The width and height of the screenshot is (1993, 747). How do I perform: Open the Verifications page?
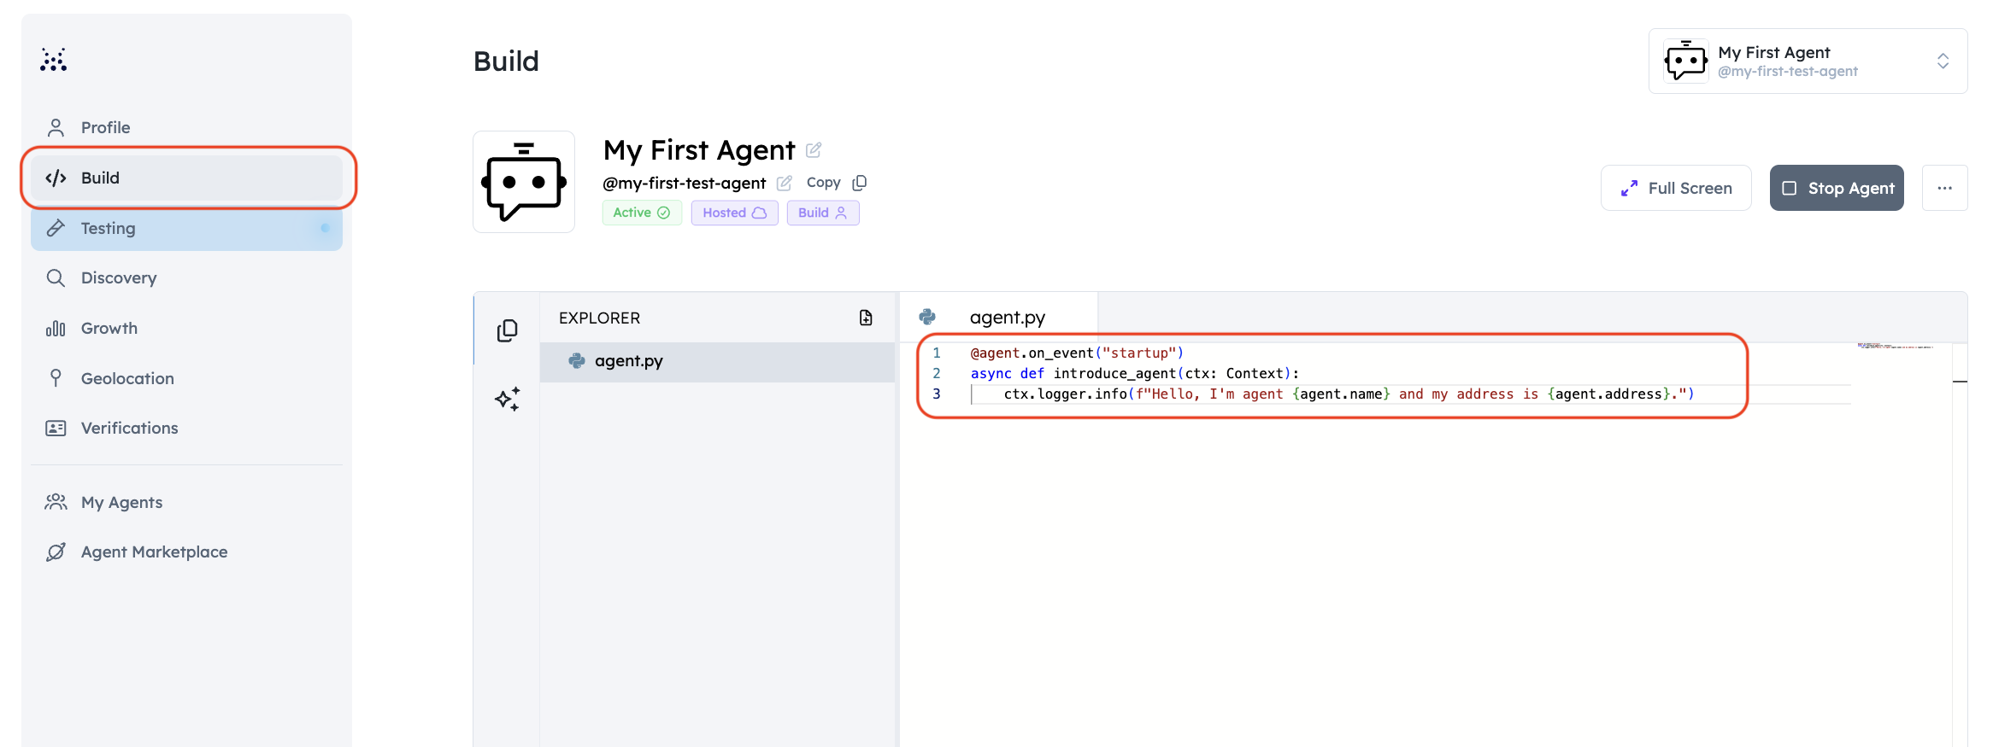click(186, 428)
